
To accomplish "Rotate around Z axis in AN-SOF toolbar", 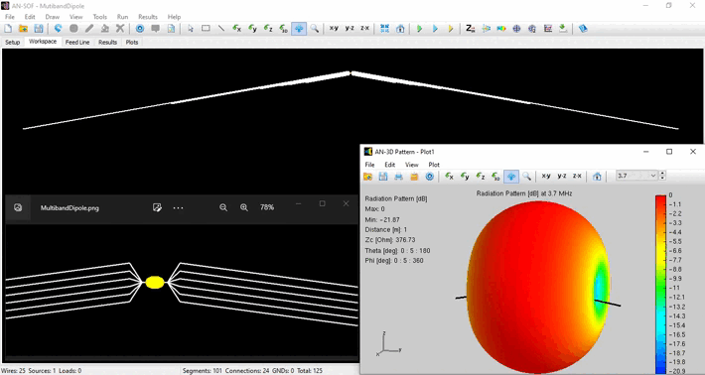I will pyautogui.click(x=268, y=29).
